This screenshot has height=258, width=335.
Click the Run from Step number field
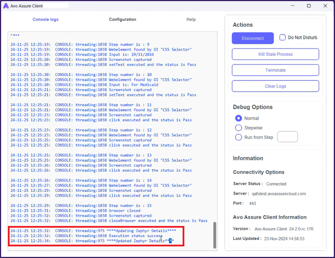pos(287,137)
